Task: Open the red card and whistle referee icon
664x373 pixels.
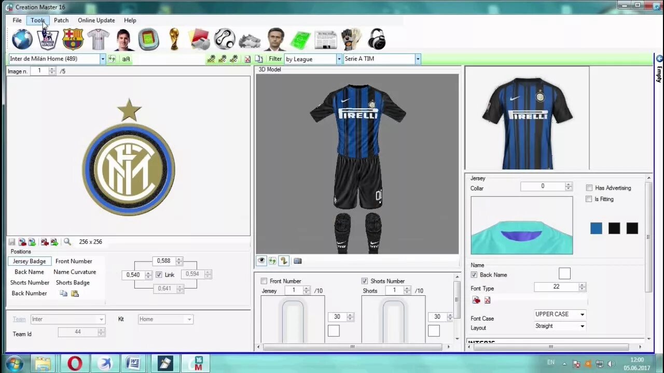Action: pos(200,39)
